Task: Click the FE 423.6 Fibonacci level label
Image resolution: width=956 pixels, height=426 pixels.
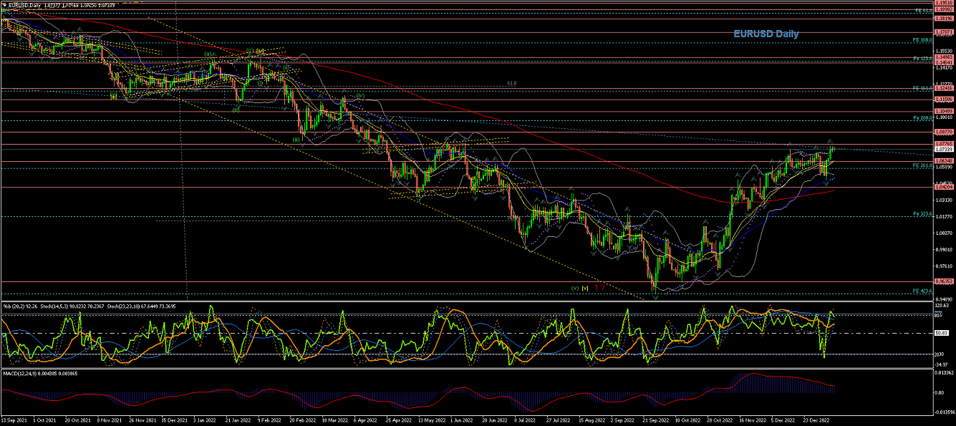Action: (x=921, y=291)
